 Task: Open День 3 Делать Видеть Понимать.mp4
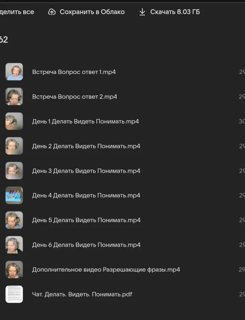coord(86,171)
